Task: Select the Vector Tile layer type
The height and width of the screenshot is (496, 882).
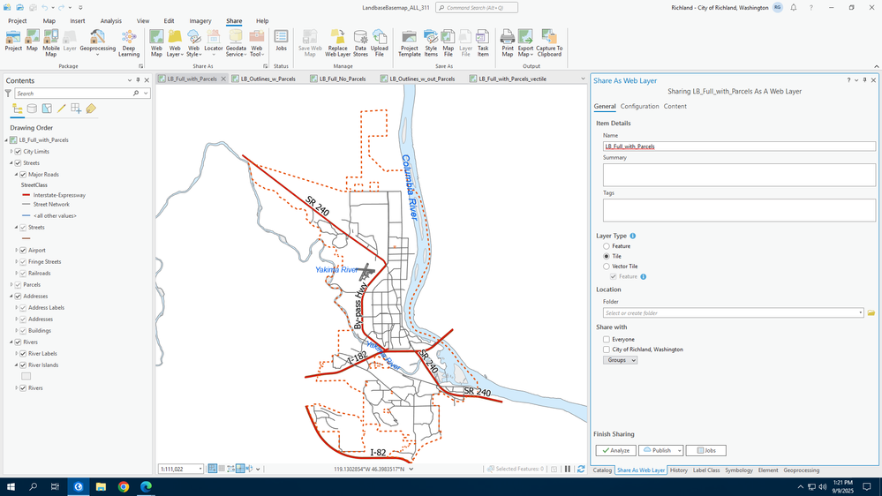Action: (607, 267)
